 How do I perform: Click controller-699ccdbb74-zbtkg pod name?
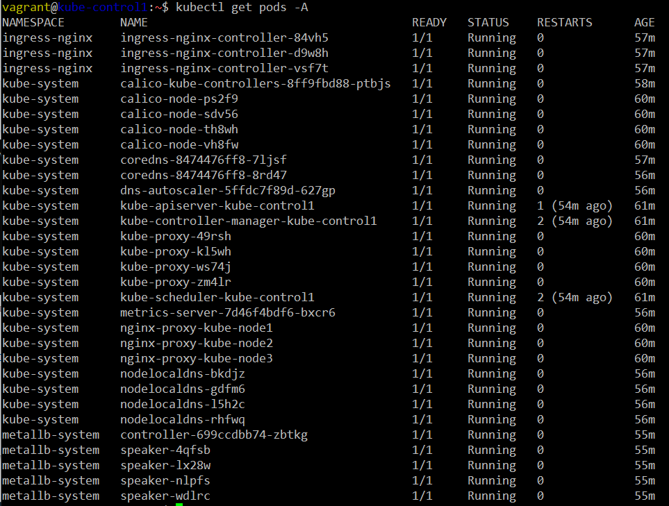point(214,435)
